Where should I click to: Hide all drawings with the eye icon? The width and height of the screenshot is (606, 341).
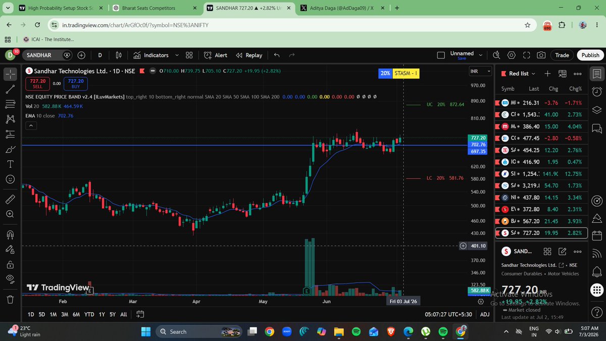click(x=10, y=279)
